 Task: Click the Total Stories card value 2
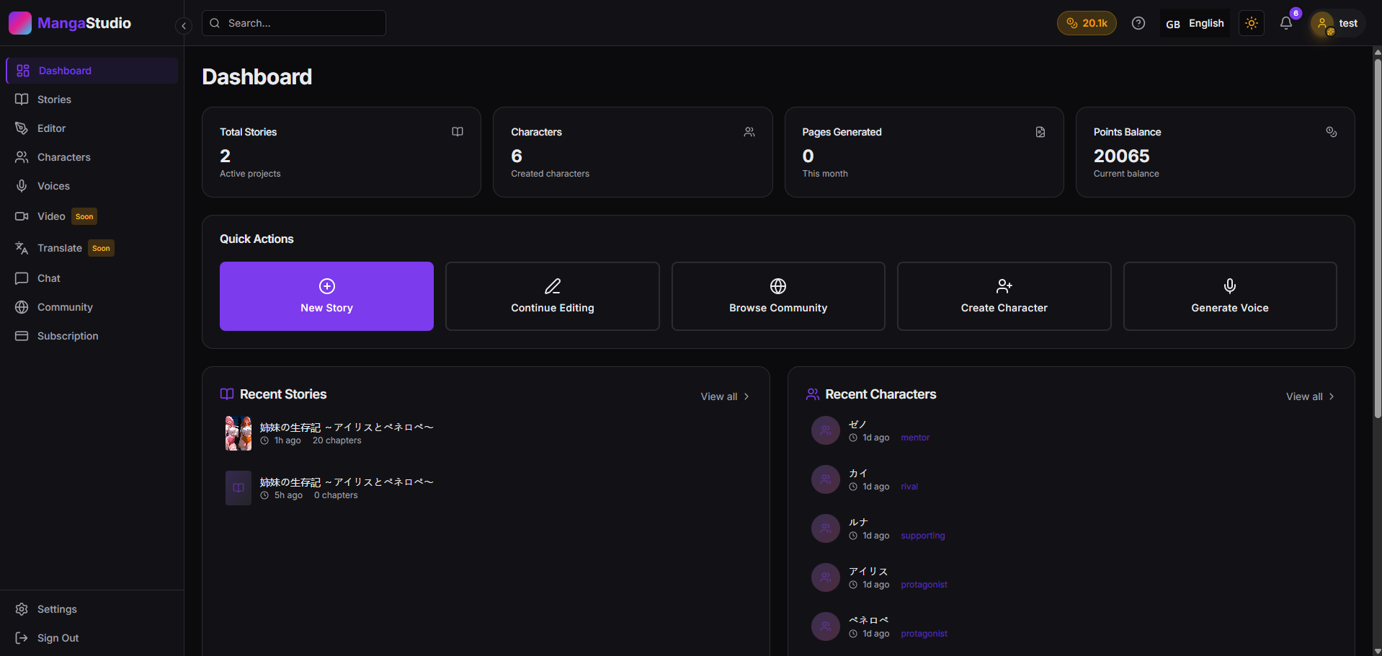click(226, 156)
